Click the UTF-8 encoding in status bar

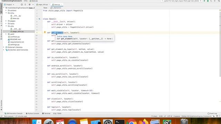[x=170, y=116]
